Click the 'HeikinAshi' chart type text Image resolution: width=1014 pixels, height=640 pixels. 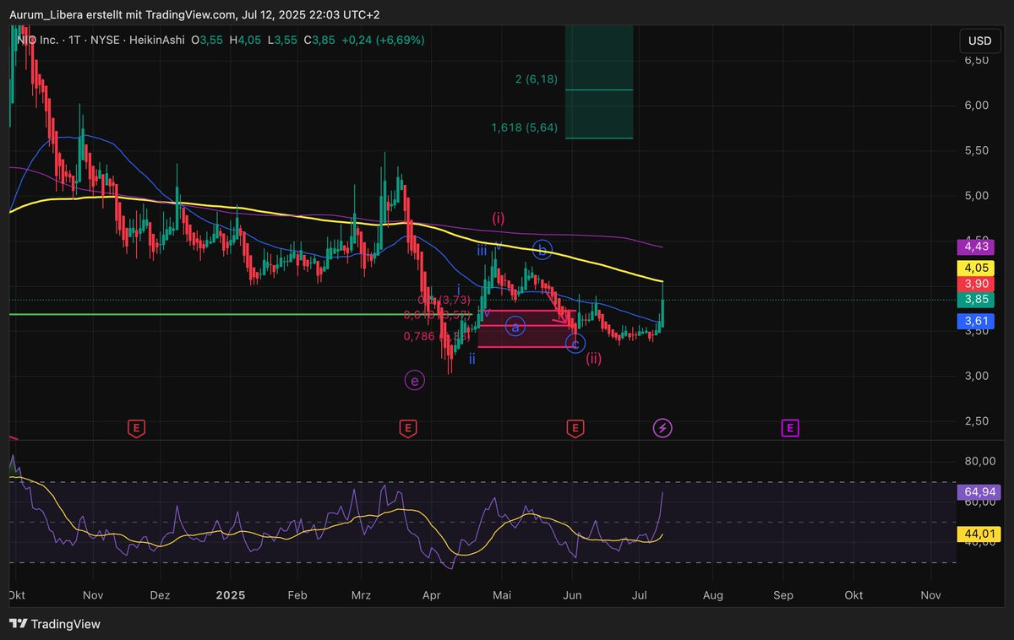click(158, 40)
